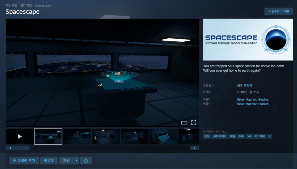Open the 커뮤니티 허브 for Spacescape
The height and width of the screenshot is (169, 297).
(x=278, y=11)
